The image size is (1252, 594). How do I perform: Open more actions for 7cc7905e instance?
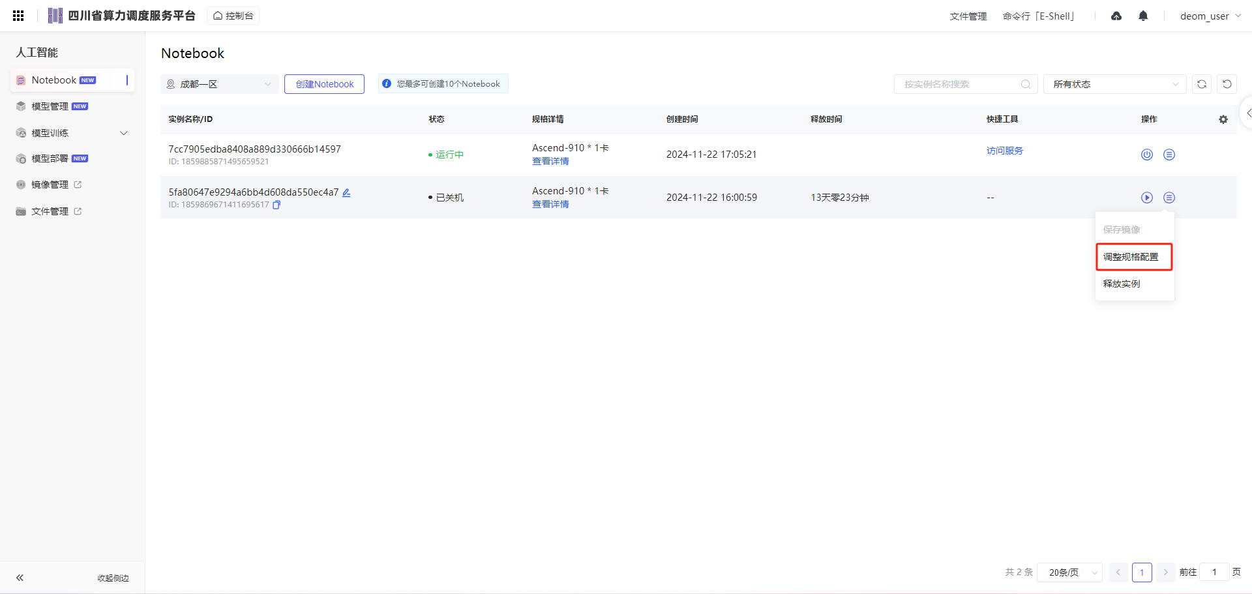pos(1169,155)
